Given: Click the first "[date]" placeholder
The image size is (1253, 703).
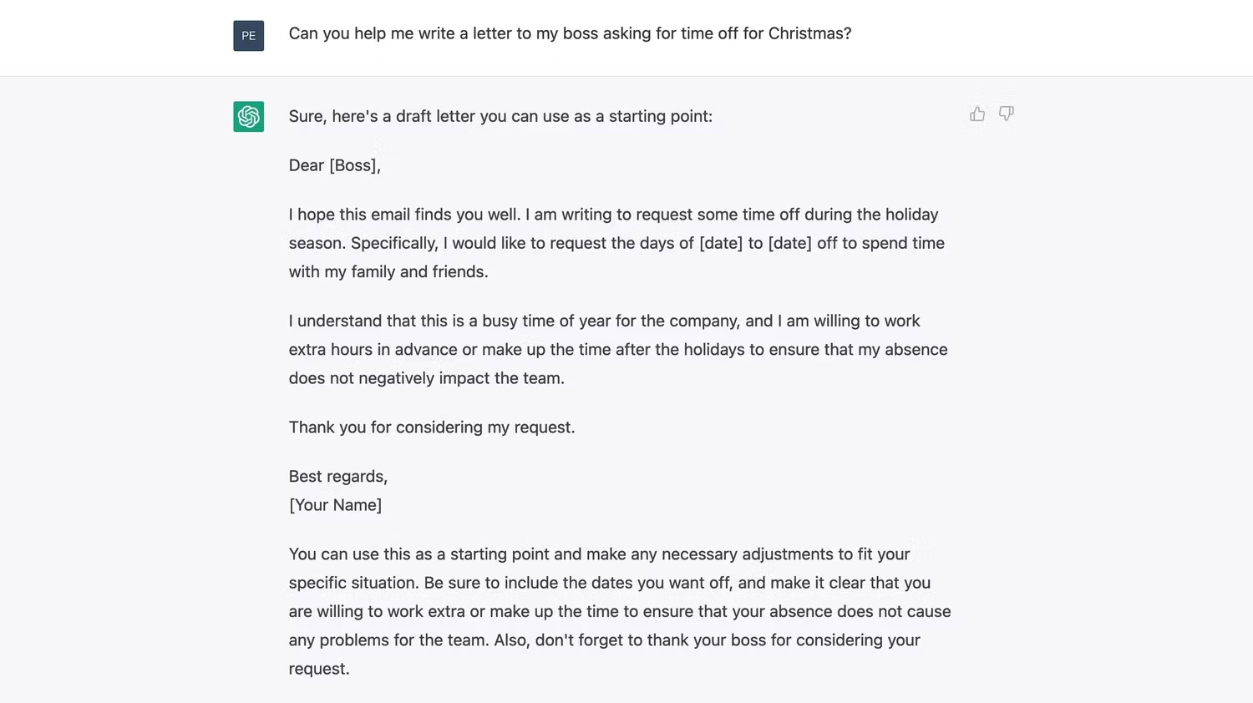Looking at the screenshot, I should tap(720, 243).
